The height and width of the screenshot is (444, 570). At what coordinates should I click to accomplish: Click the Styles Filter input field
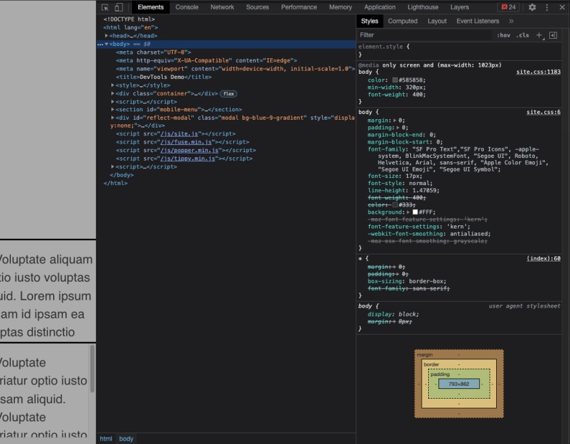point(424,35)
